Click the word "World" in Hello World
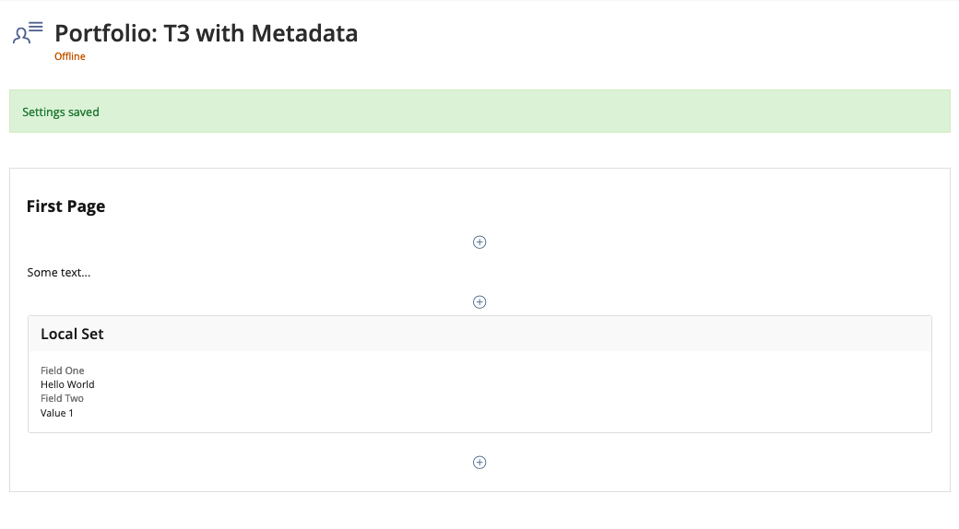Viewport: 959px width, 529px height. (81, 385)
